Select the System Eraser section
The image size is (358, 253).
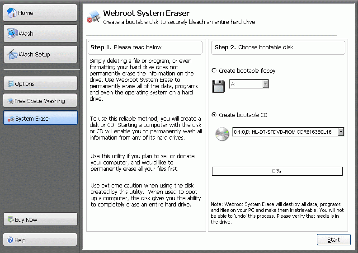click(40, 118)
